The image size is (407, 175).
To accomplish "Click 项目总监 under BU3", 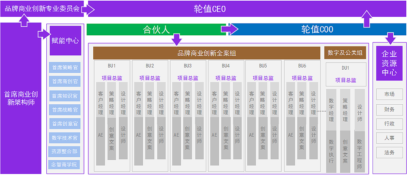I will tap(188, 78).
